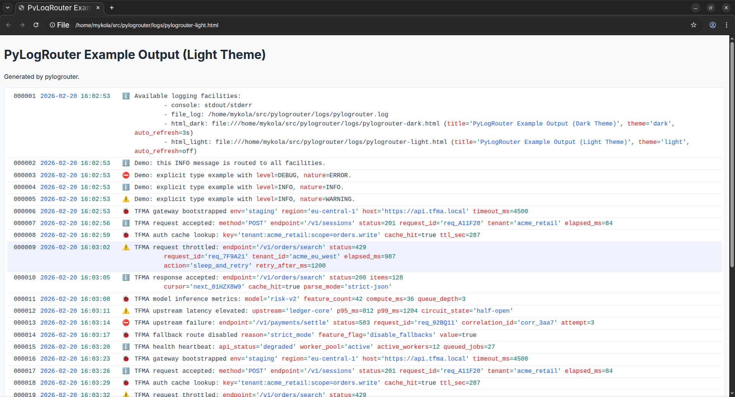The image size is (735, 397).
Task: Click 'auto_refresh=off' text in row 000001
Action: pos(164,151)
